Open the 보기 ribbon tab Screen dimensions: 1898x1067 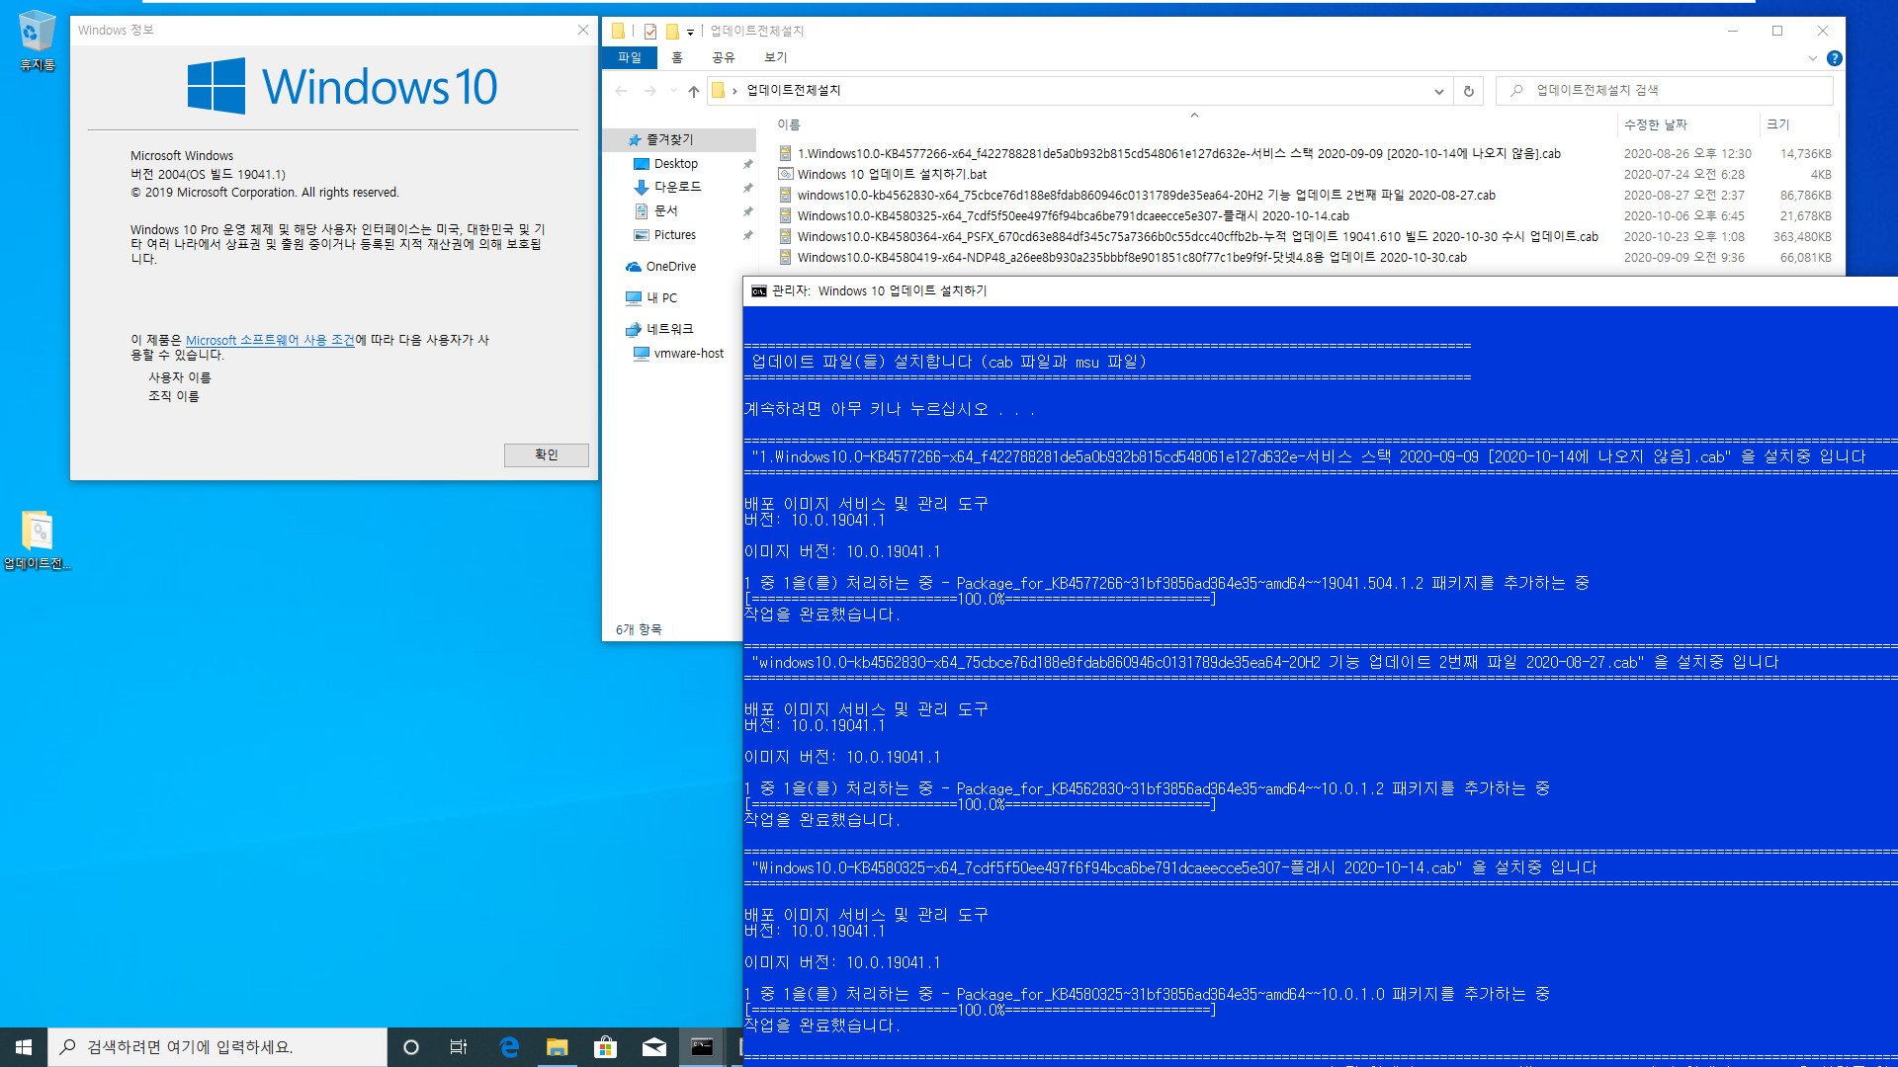coord(776,58)
